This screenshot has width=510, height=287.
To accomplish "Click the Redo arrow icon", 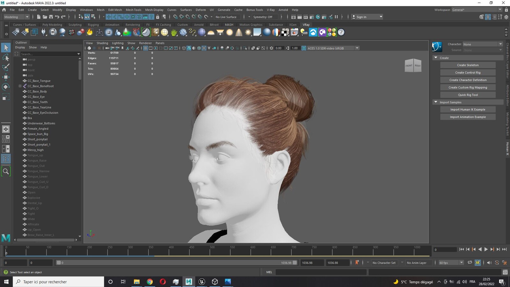I will 63,17.
